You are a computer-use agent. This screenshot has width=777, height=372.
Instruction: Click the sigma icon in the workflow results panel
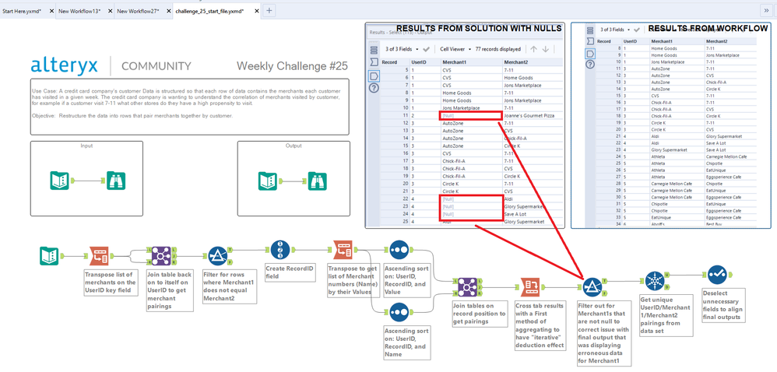pos(589,40)
